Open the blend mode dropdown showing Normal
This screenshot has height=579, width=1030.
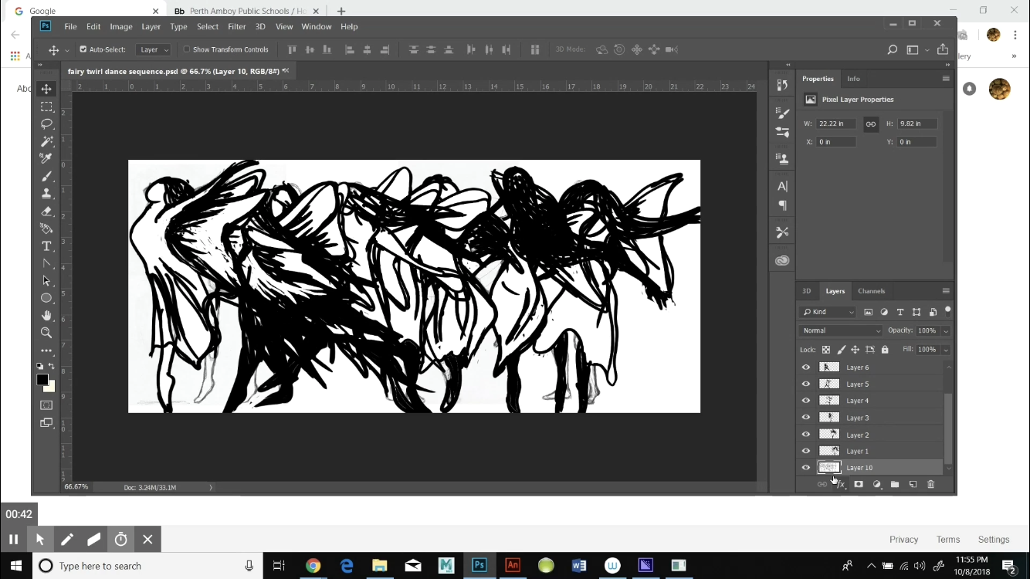coord(840,330)
